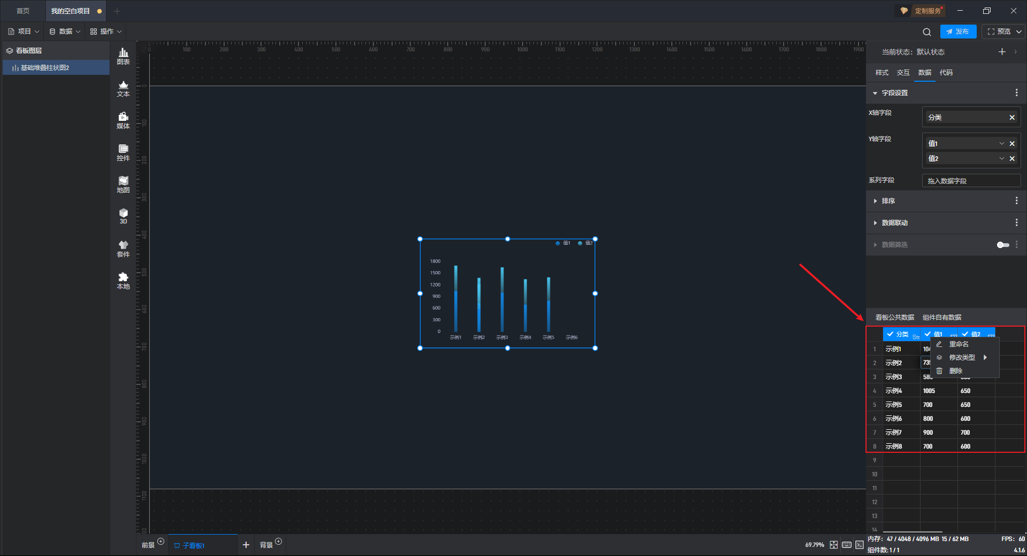1027x556 pixels.
Task: Remove 值1 from the Y轴字段
Action: [x=1012, y=144]
